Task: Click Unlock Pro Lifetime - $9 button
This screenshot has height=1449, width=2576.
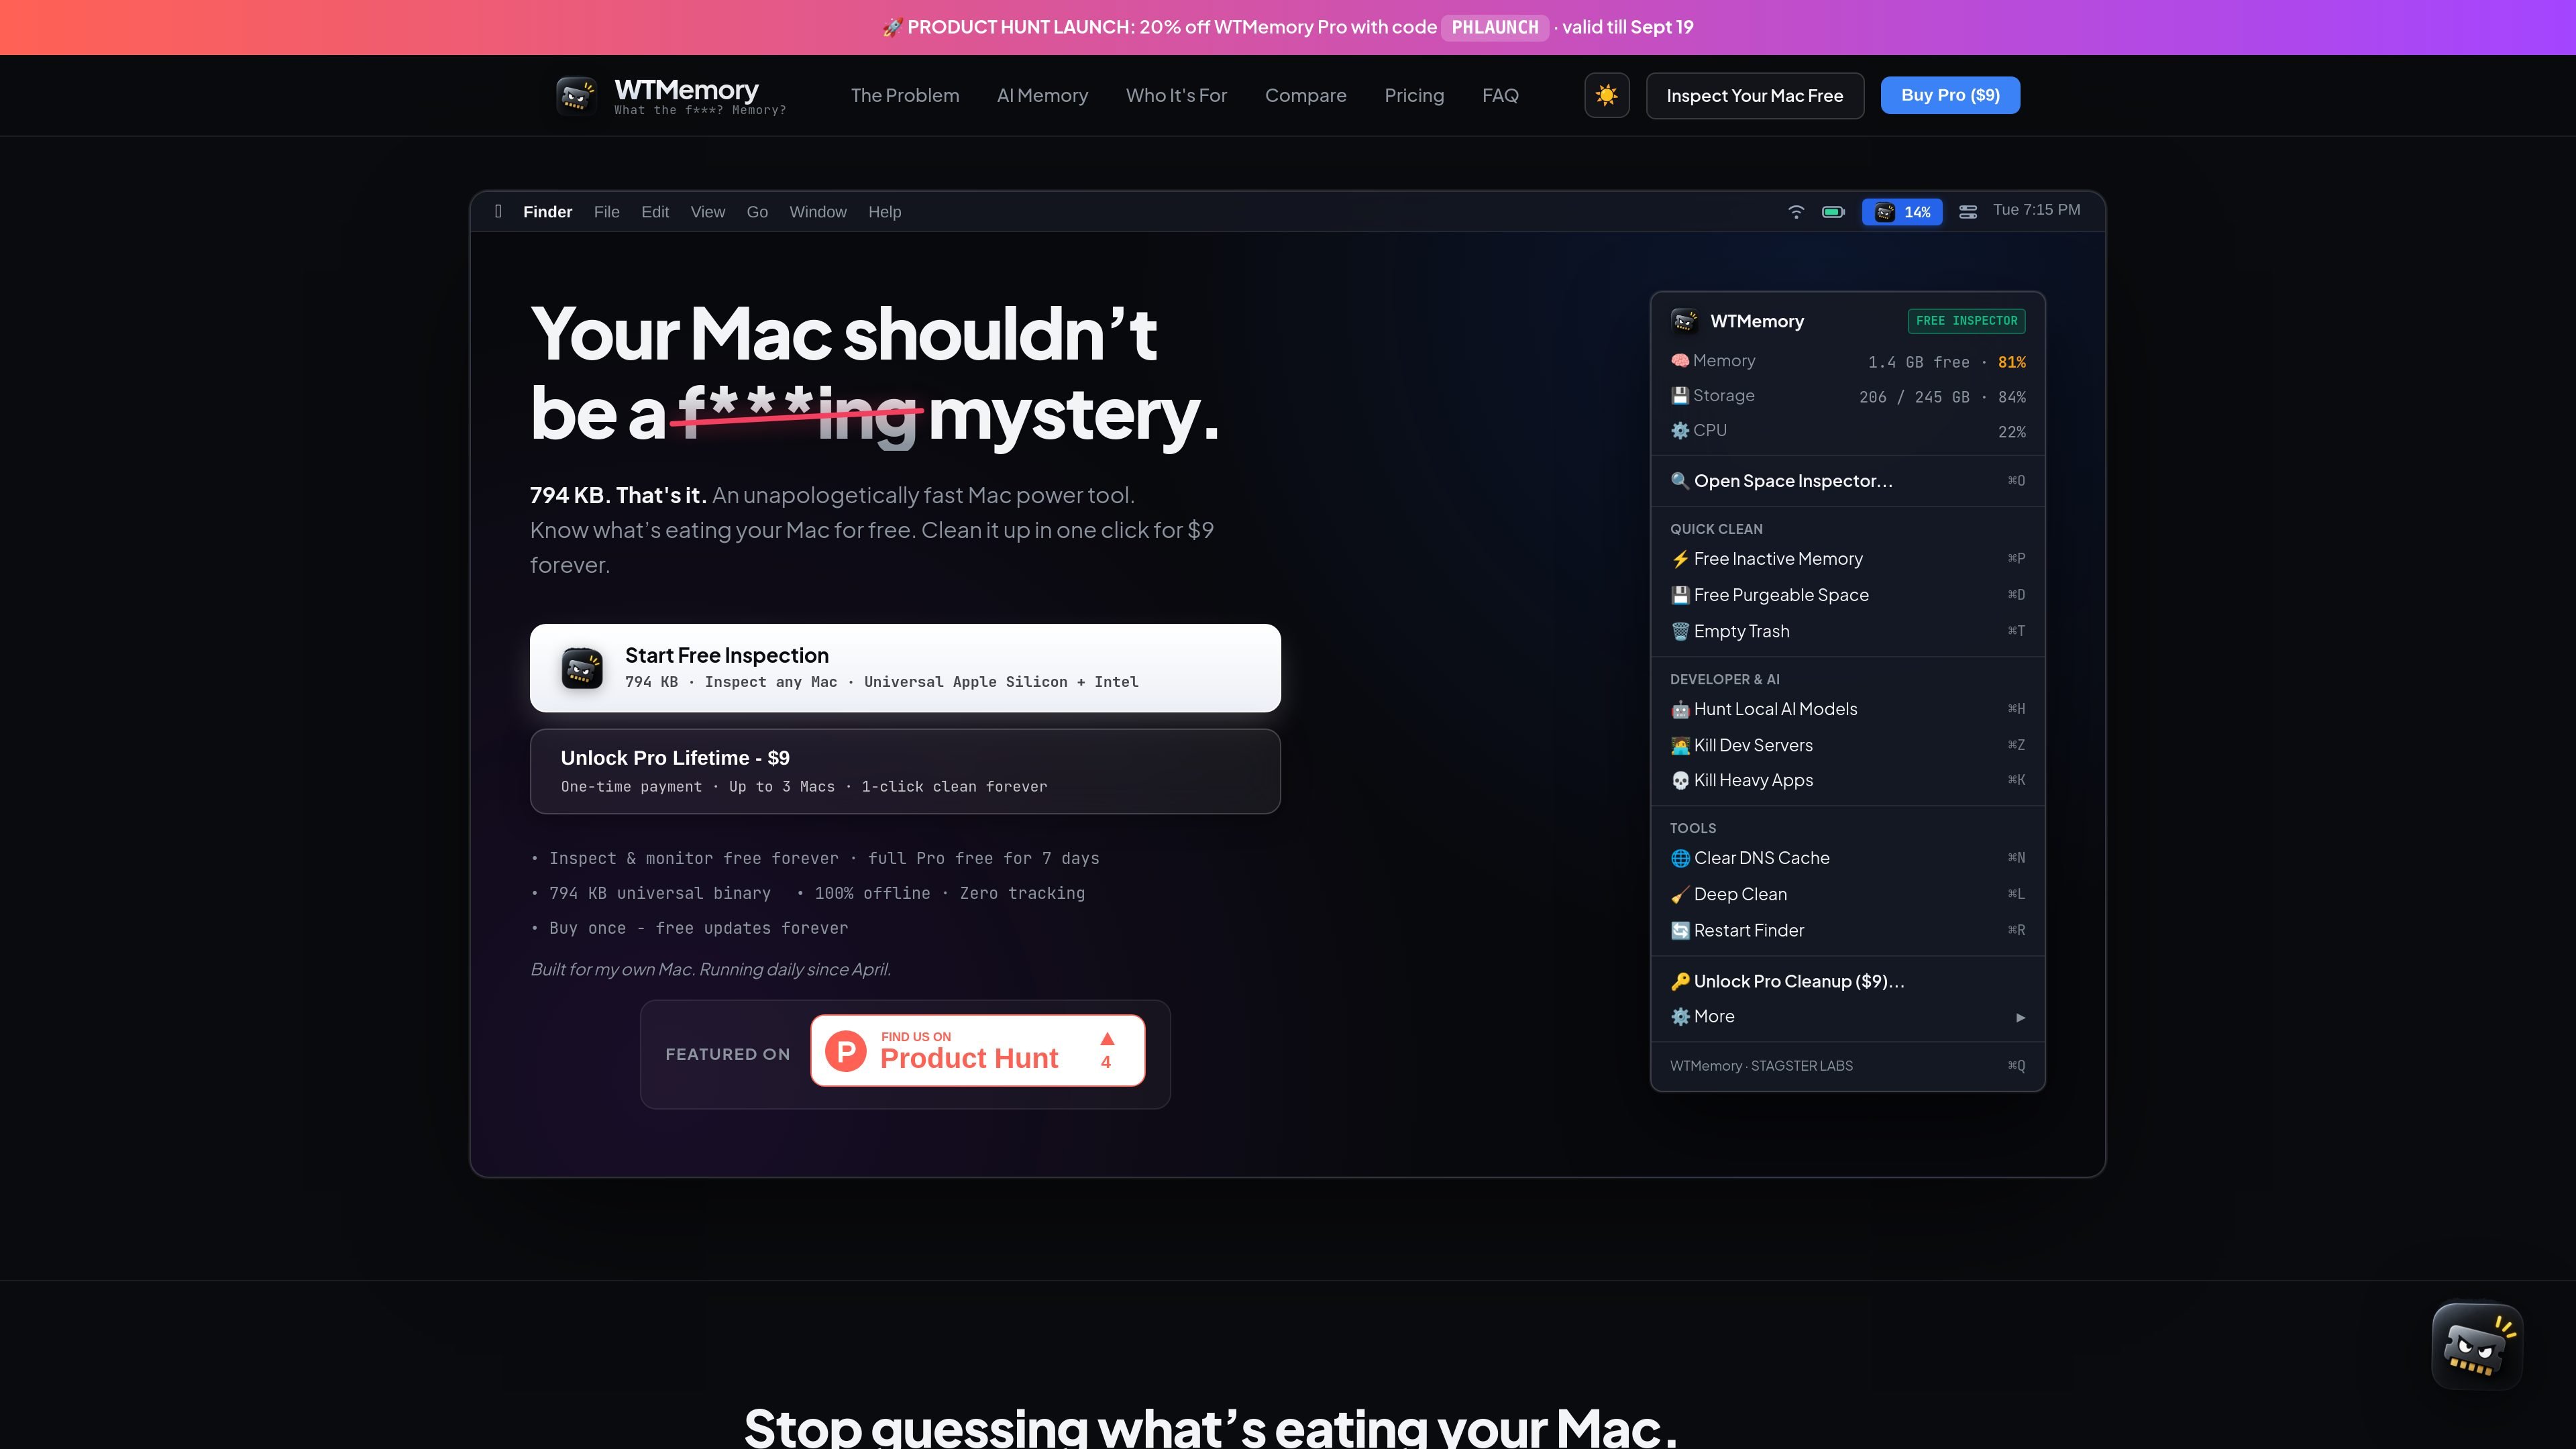Action: 905,771
